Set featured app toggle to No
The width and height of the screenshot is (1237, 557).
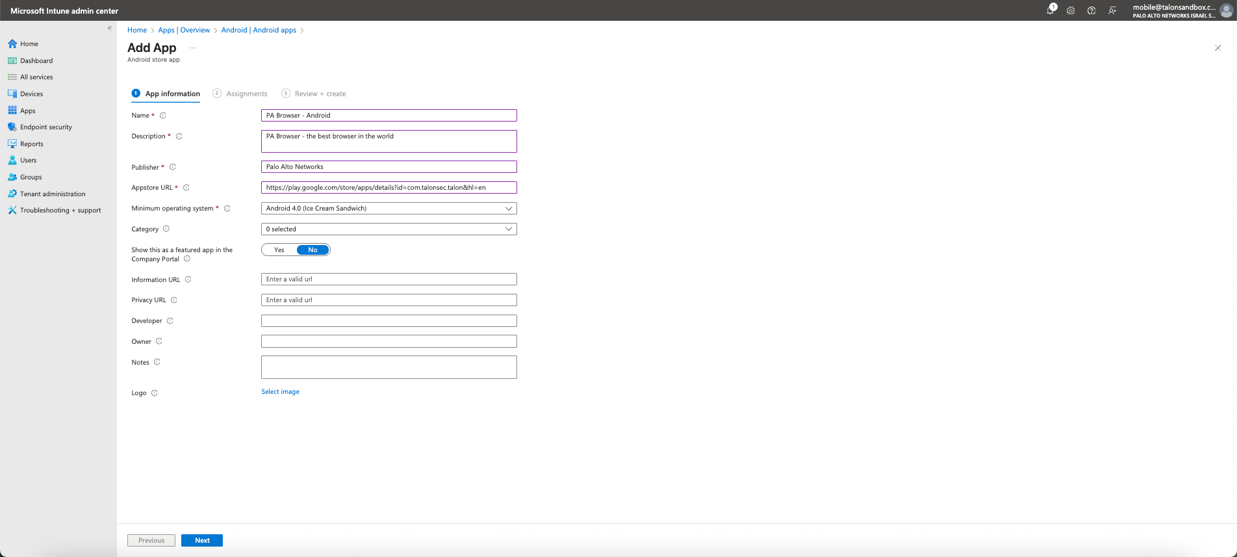(313, 250)
